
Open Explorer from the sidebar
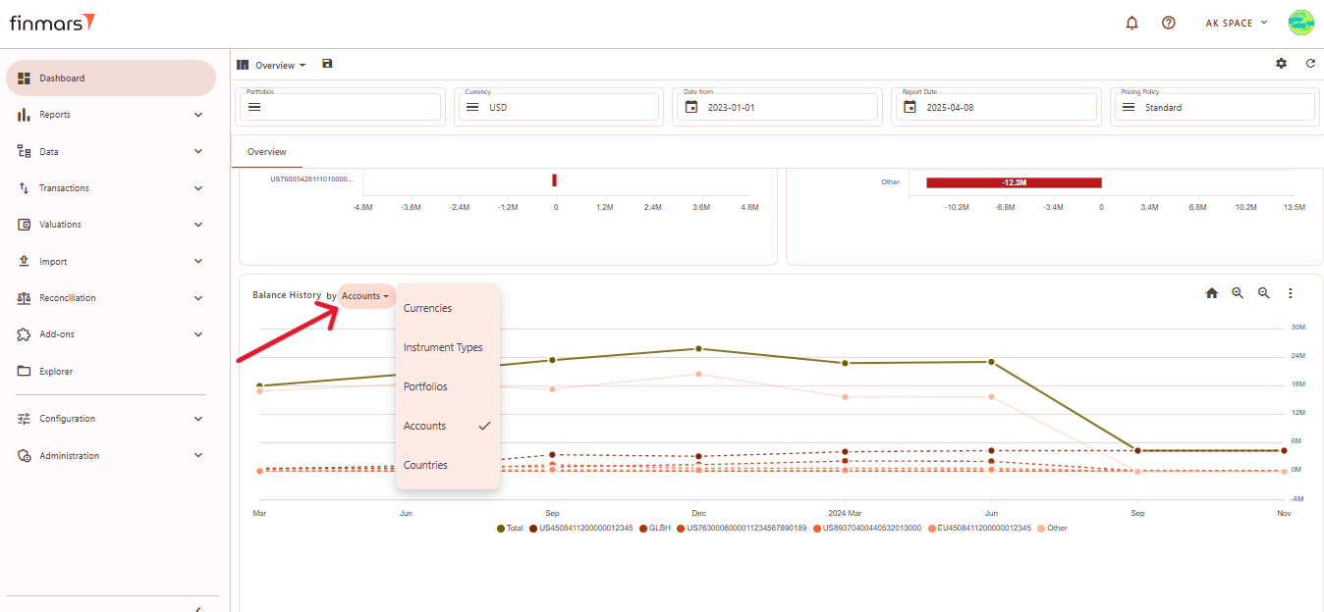tap(56, 372)
